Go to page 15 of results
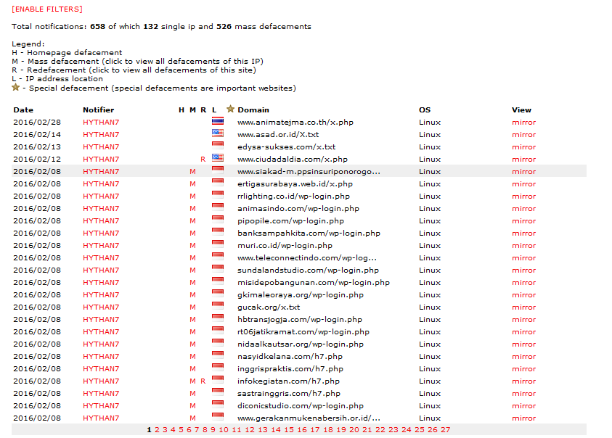This screenshot has height=438, width=612. click(x=289, y=429)
